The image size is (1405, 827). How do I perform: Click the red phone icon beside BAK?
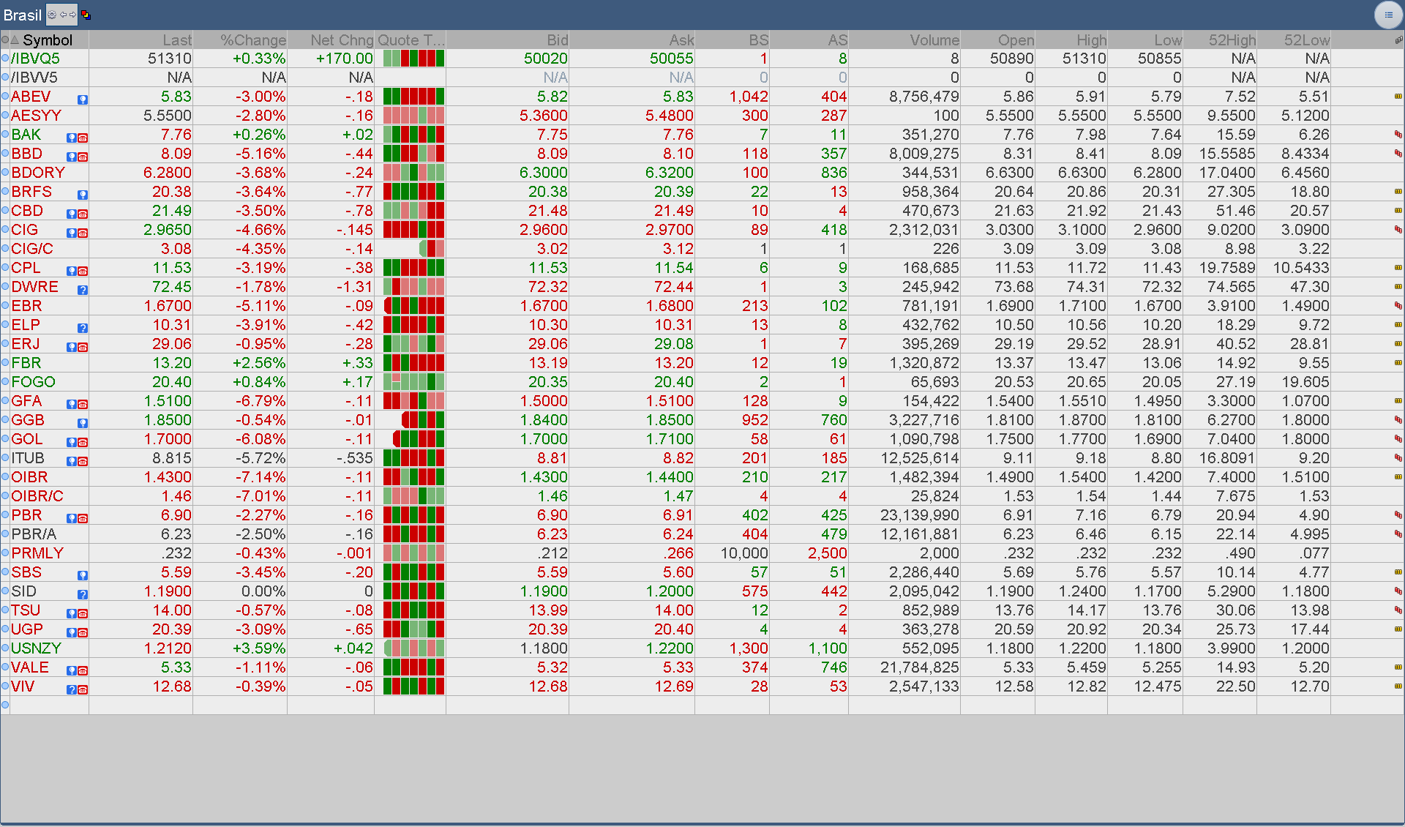pyautogui.click(x=83, y=138)
